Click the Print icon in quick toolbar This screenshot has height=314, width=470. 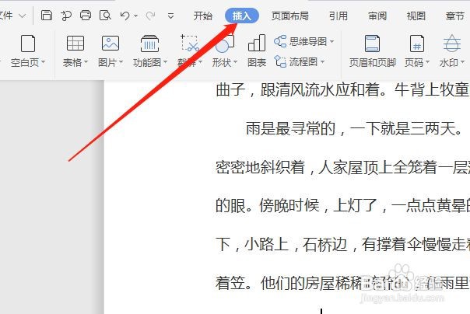86,15
